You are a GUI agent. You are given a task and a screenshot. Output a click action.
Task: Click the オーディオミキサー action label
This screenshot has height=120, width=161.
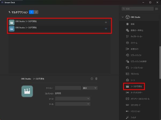[137, 93]
